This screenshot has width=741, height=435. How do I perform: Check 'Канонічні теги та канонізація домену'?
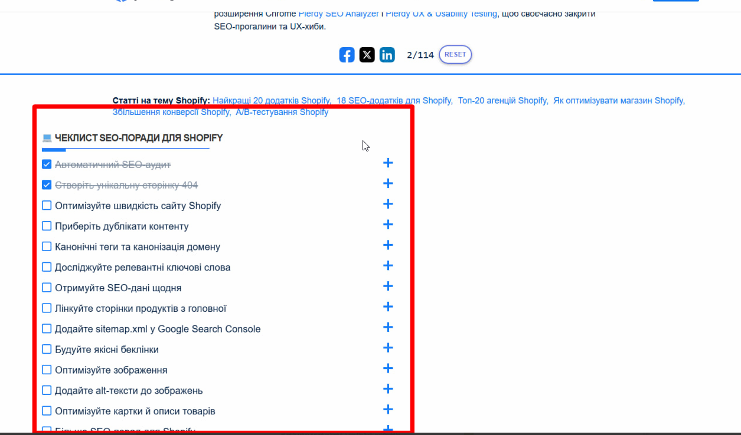coord(47,246)
